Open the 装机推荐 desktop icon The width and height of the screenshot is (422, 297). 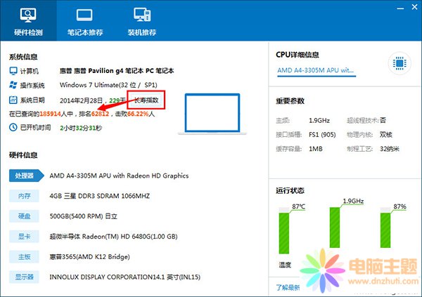pyautogui.click(x=140, y=15)
